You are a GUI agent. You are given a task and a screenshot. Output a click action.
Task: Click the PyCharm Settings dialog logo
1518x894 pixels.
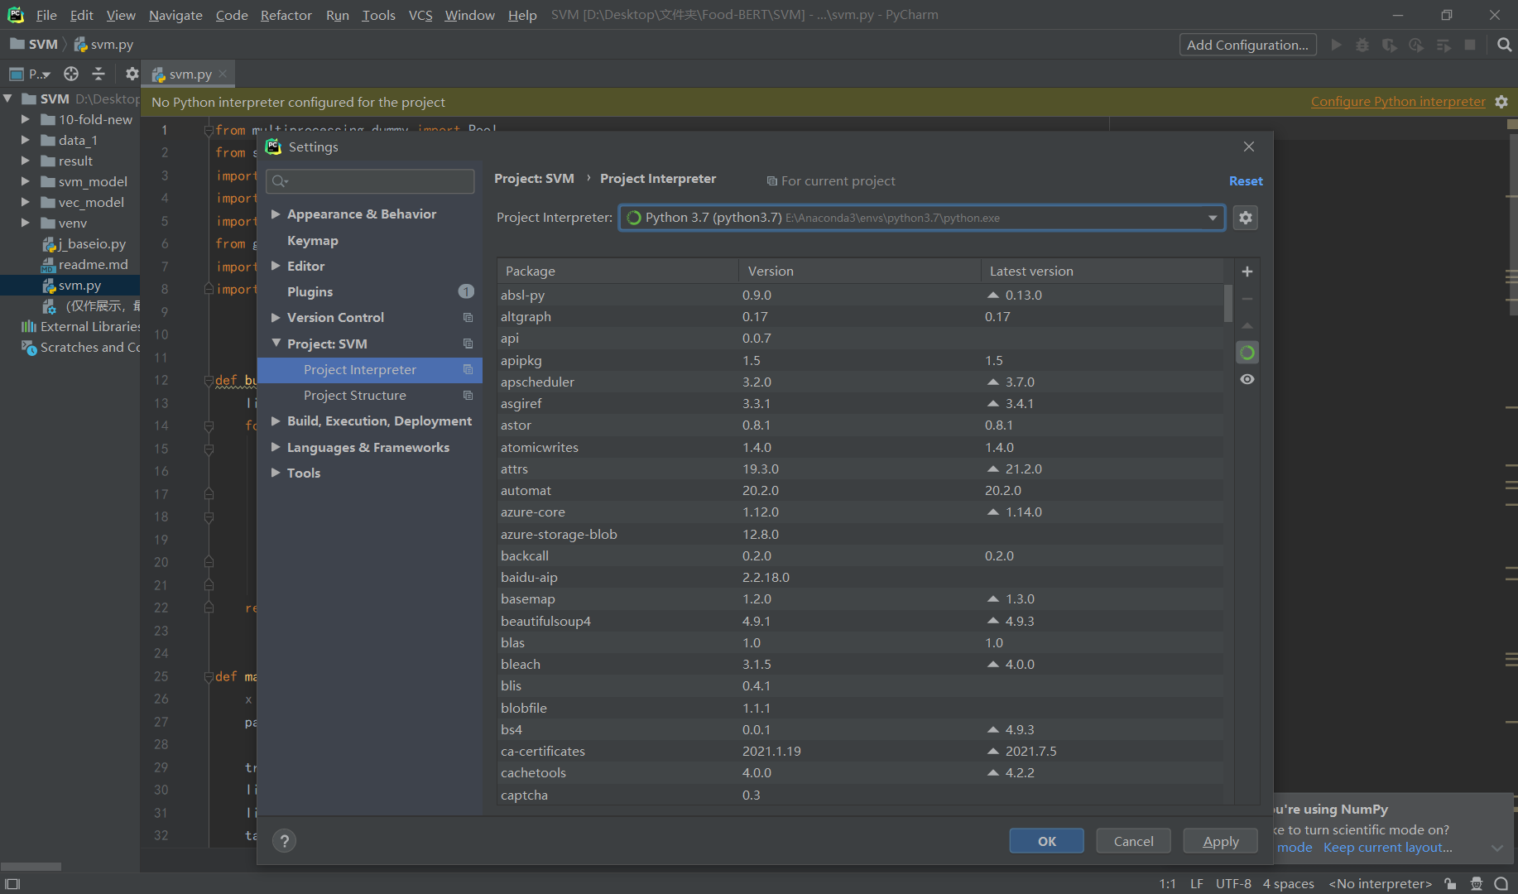coord(273,147)
